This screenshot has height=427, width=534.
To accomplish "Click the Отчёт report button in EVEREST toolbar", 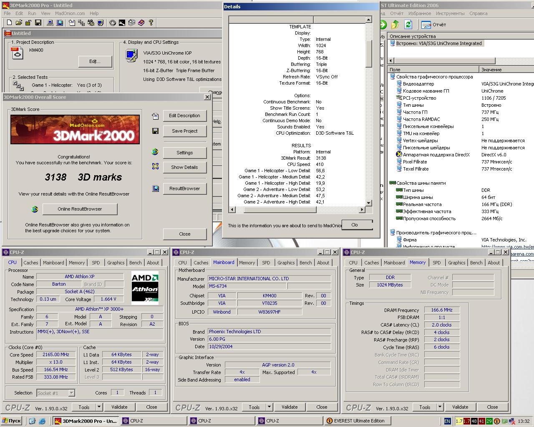I will point(434,25).
